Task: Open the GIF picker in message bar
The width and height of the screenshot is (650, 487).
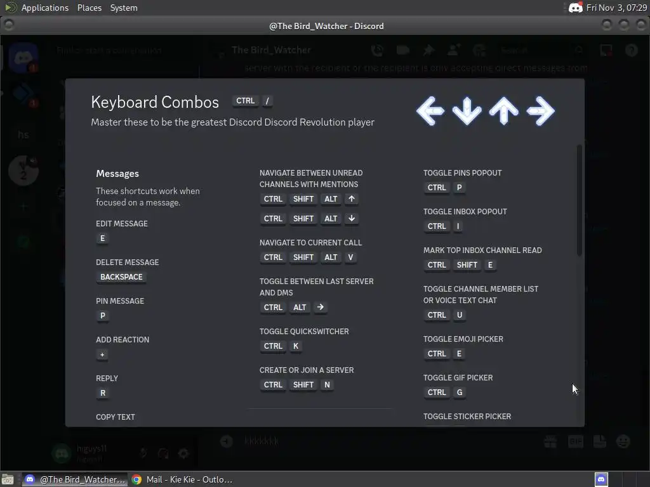Action: (575, 441)
